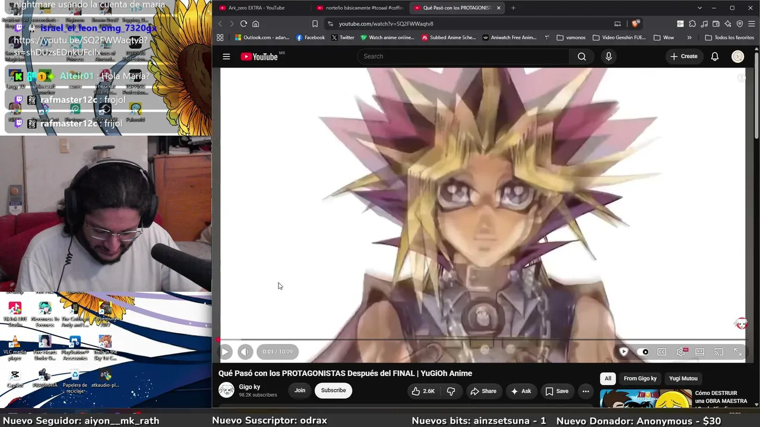Reload the page in the browser
This screenshot has width=760, height=427.
[x=243, y=24]
